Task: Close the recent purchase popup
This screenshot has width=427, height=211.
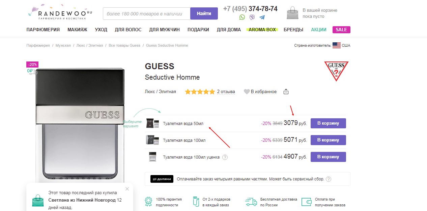Action: tap(127, 189)
